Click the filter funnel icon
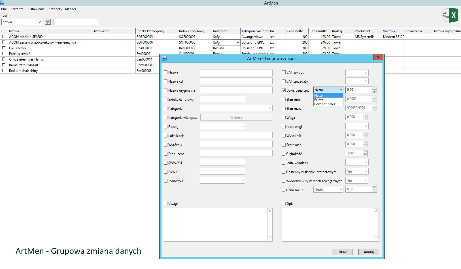Image resolution: width=461 pixels, height=269 pixels. pyautogui.click(x=48, y=22)
